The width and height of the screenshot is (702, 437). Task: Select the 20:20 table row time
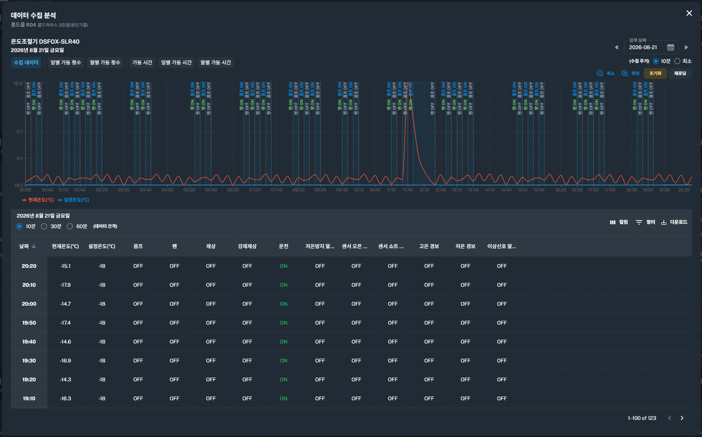[x=29, y=266]
